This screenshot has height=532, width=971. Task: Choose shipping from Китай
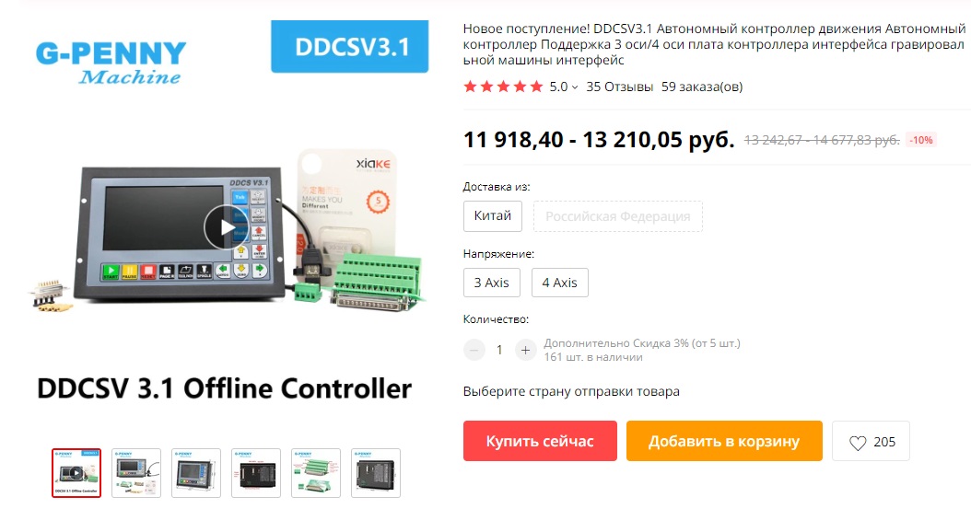tap(492, 216)
